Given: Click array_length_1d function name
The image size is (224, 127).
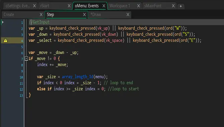Looking at the screenshot, I should (78, 77).
